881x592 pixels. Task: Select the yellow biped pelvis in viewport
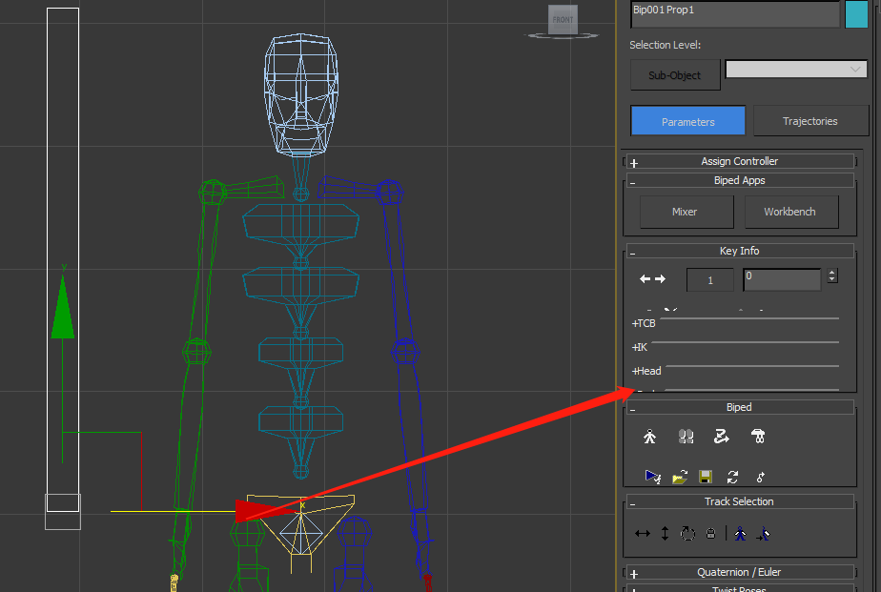point(300,525)
